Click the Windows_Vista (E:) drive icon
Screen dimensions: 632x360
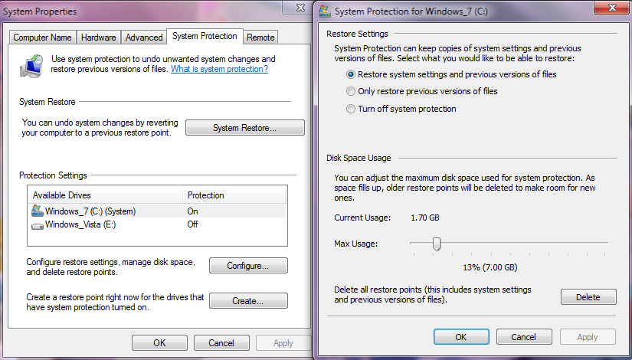[38, 226]
